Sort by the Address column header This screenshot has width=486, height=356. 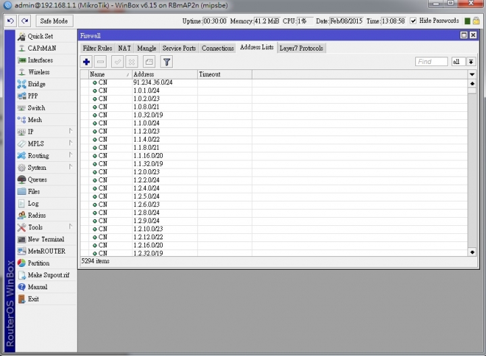(x=164, y=74)
